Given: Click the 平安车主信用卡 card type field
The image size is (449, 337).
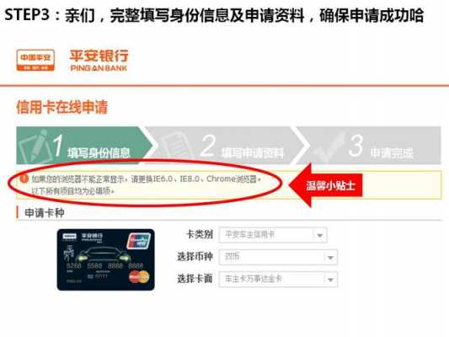Looking at the screenshot, I should [x=273, y=235].
